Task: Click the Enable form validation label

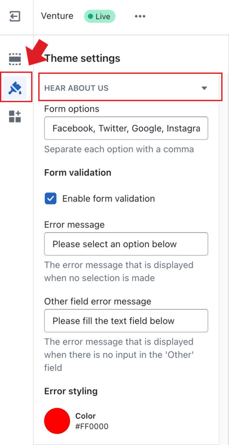Action: (x=108, y=198)
